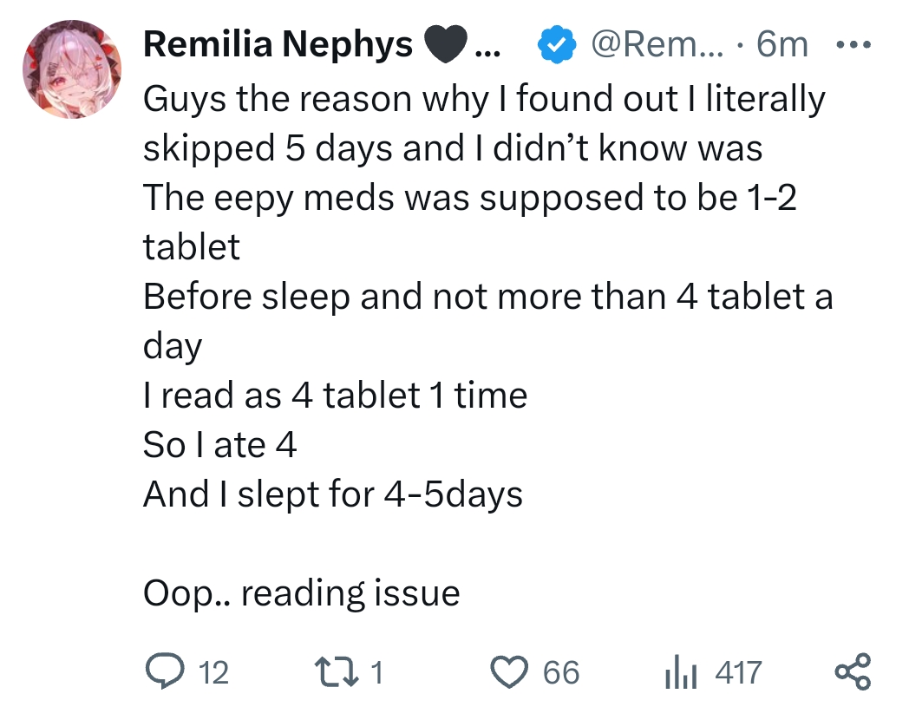909x720 pixels.
Task: Click the blue verified badge
Action: click(557, 44)
